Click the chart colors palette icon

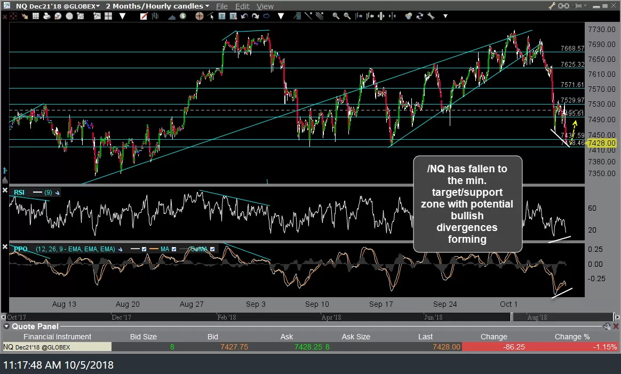tap(408, 16)
